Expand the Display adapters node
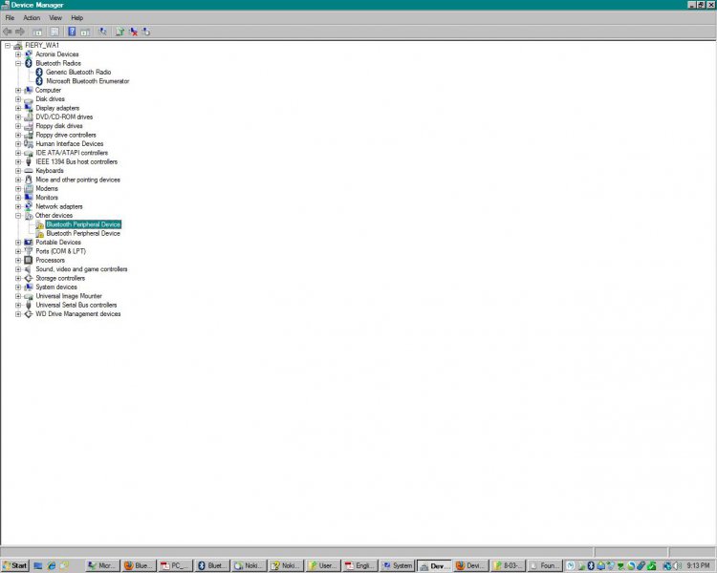The image size is (717, 573). click(x=18, y=108)
